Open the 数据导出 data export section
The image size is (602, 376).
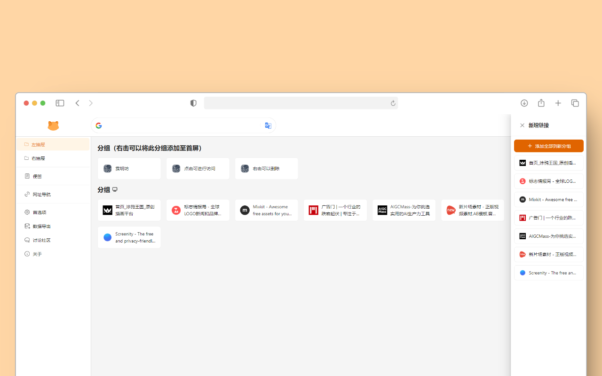pos(38,226)
